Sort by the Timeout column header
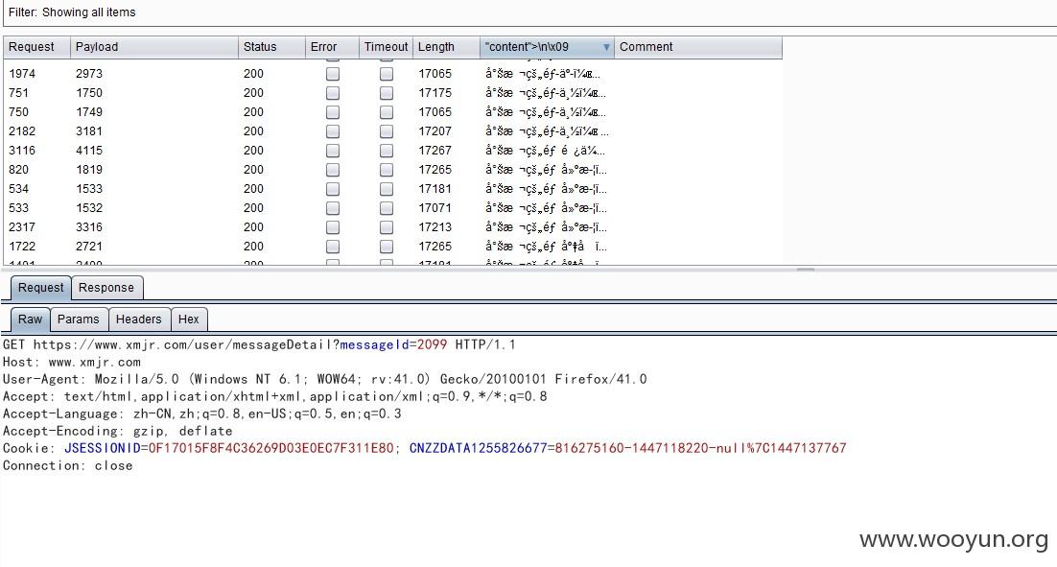Image resolution: width=1057 pixels, height=567 pixels. [x=386, y=47]
